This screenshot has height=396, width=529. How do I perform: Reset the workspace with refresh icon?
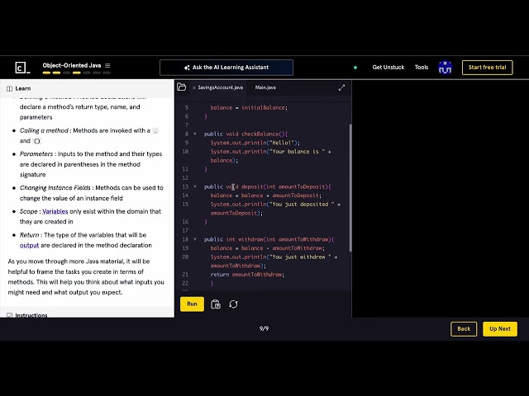pos(233,304)
